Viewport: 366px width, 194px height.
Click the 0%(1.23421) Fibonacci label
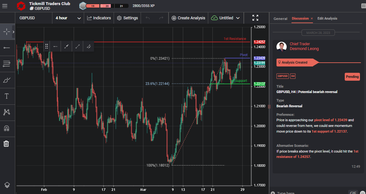pyautogui.click(x=160, y=58)
